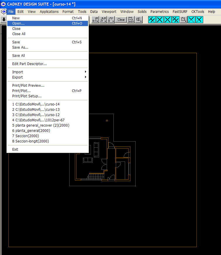Click the dashed rectangle icon right of Clear
221x255 pixels.
click(131, 20)
